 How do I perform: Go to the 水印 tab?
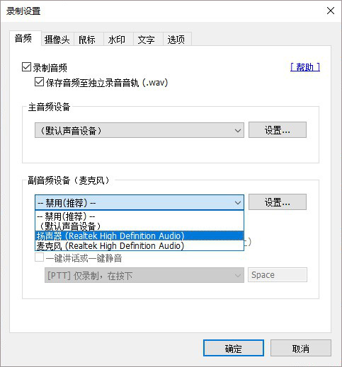[x=117, y=40]
